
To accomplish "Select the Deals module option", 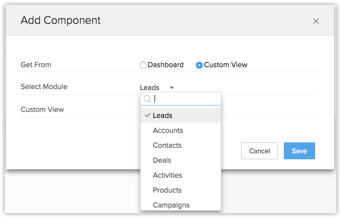I will coord(162,160).
